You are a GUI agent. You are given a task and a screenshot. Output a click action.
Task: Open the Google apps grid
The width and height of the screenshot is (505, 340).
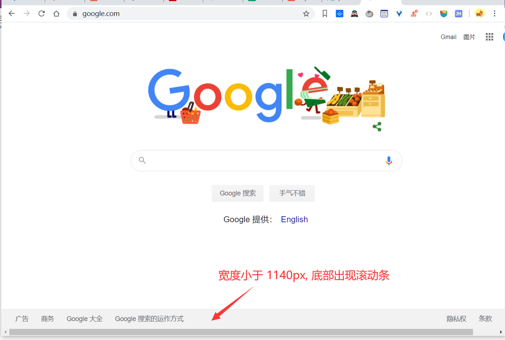point(489,37)
